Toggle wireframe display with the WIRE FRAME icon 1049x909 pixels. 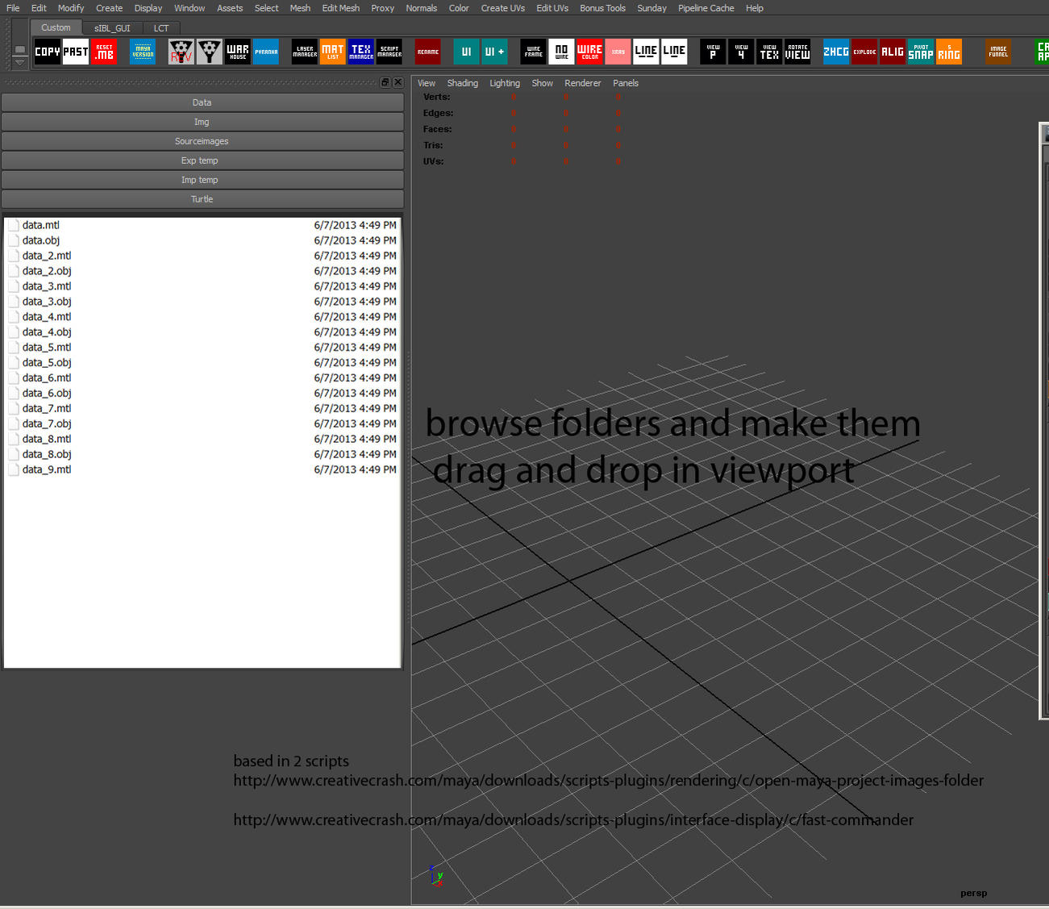532,51
